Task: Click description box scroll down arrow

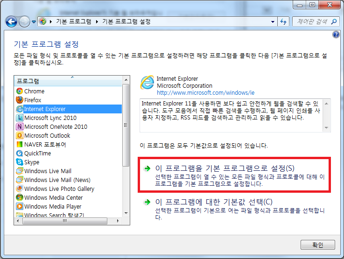Action: tap(326, 128)
